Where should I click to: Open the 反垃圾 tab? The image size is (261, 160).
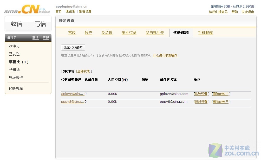tap(107, 33)
